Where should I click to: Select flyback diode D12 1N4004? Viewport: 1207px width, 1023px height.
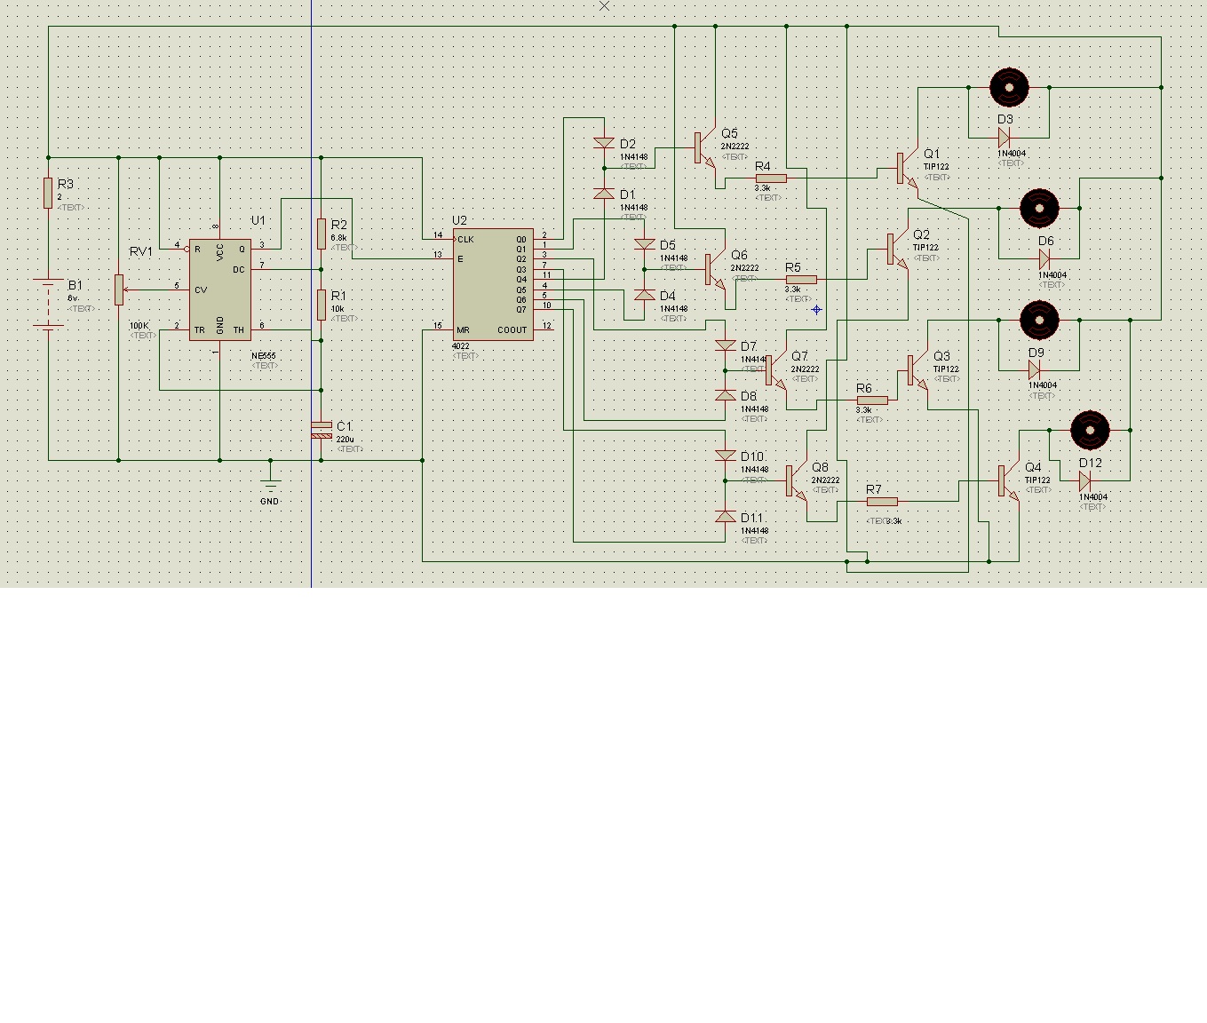click(x=1084, y=480)
